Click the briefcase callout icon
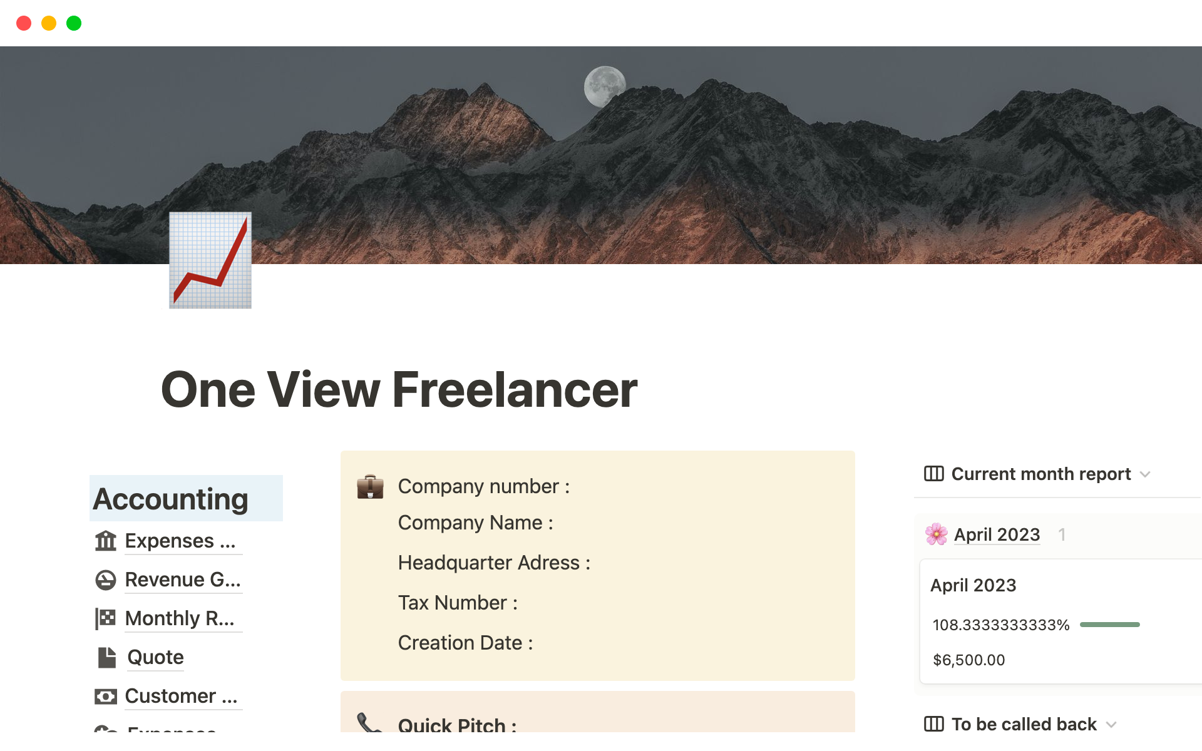1202x751 pixels. [x=370, y=487]
